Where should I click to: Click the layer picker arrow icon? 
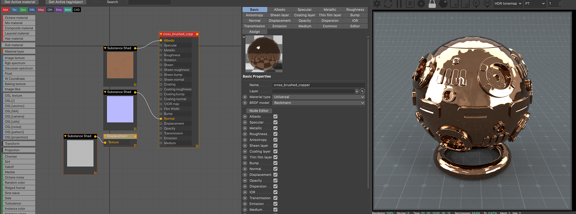(362, 91)
